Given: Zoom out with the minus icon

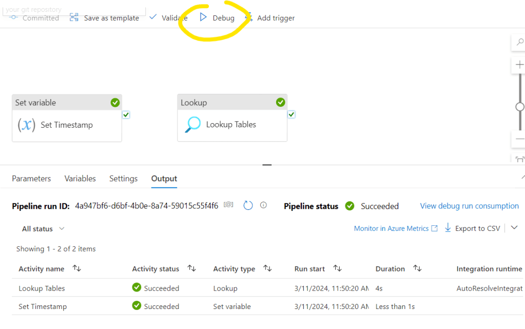Looking at the screenshot, I should click(519, 139).
